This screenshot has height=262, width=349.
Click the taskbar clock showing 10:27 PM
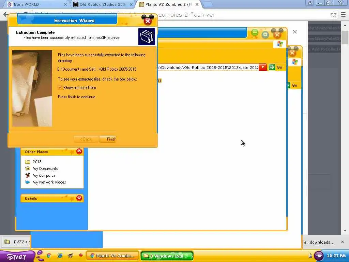click(x=336, y=256)
